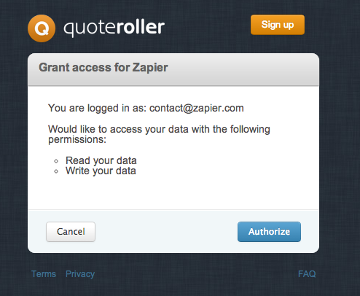The width and height of the screenshot is (360, 296).
Task: Click the orange Quoteroller Q logo icon
Action: coord(42,28)
